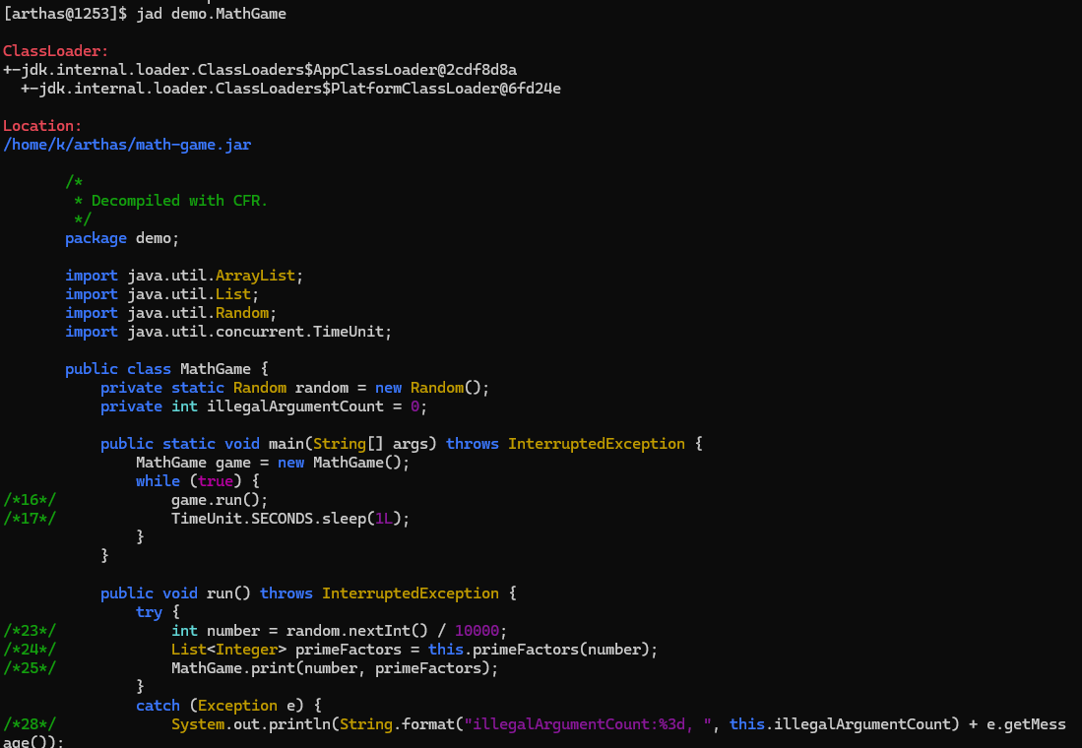Screen dimensions: 1082x748
Task: Click the import java.util.concurrent.TimeUnit line
Action: 228,332
